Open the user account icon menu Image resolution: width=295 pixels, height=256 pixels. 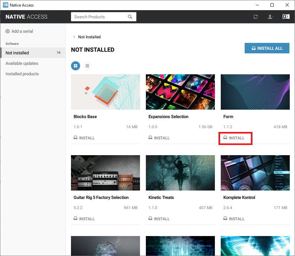coord(270,17)
